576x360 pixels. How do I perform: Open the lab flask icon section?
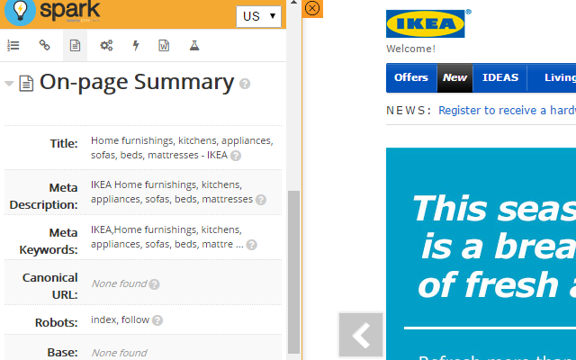[193, 45]
